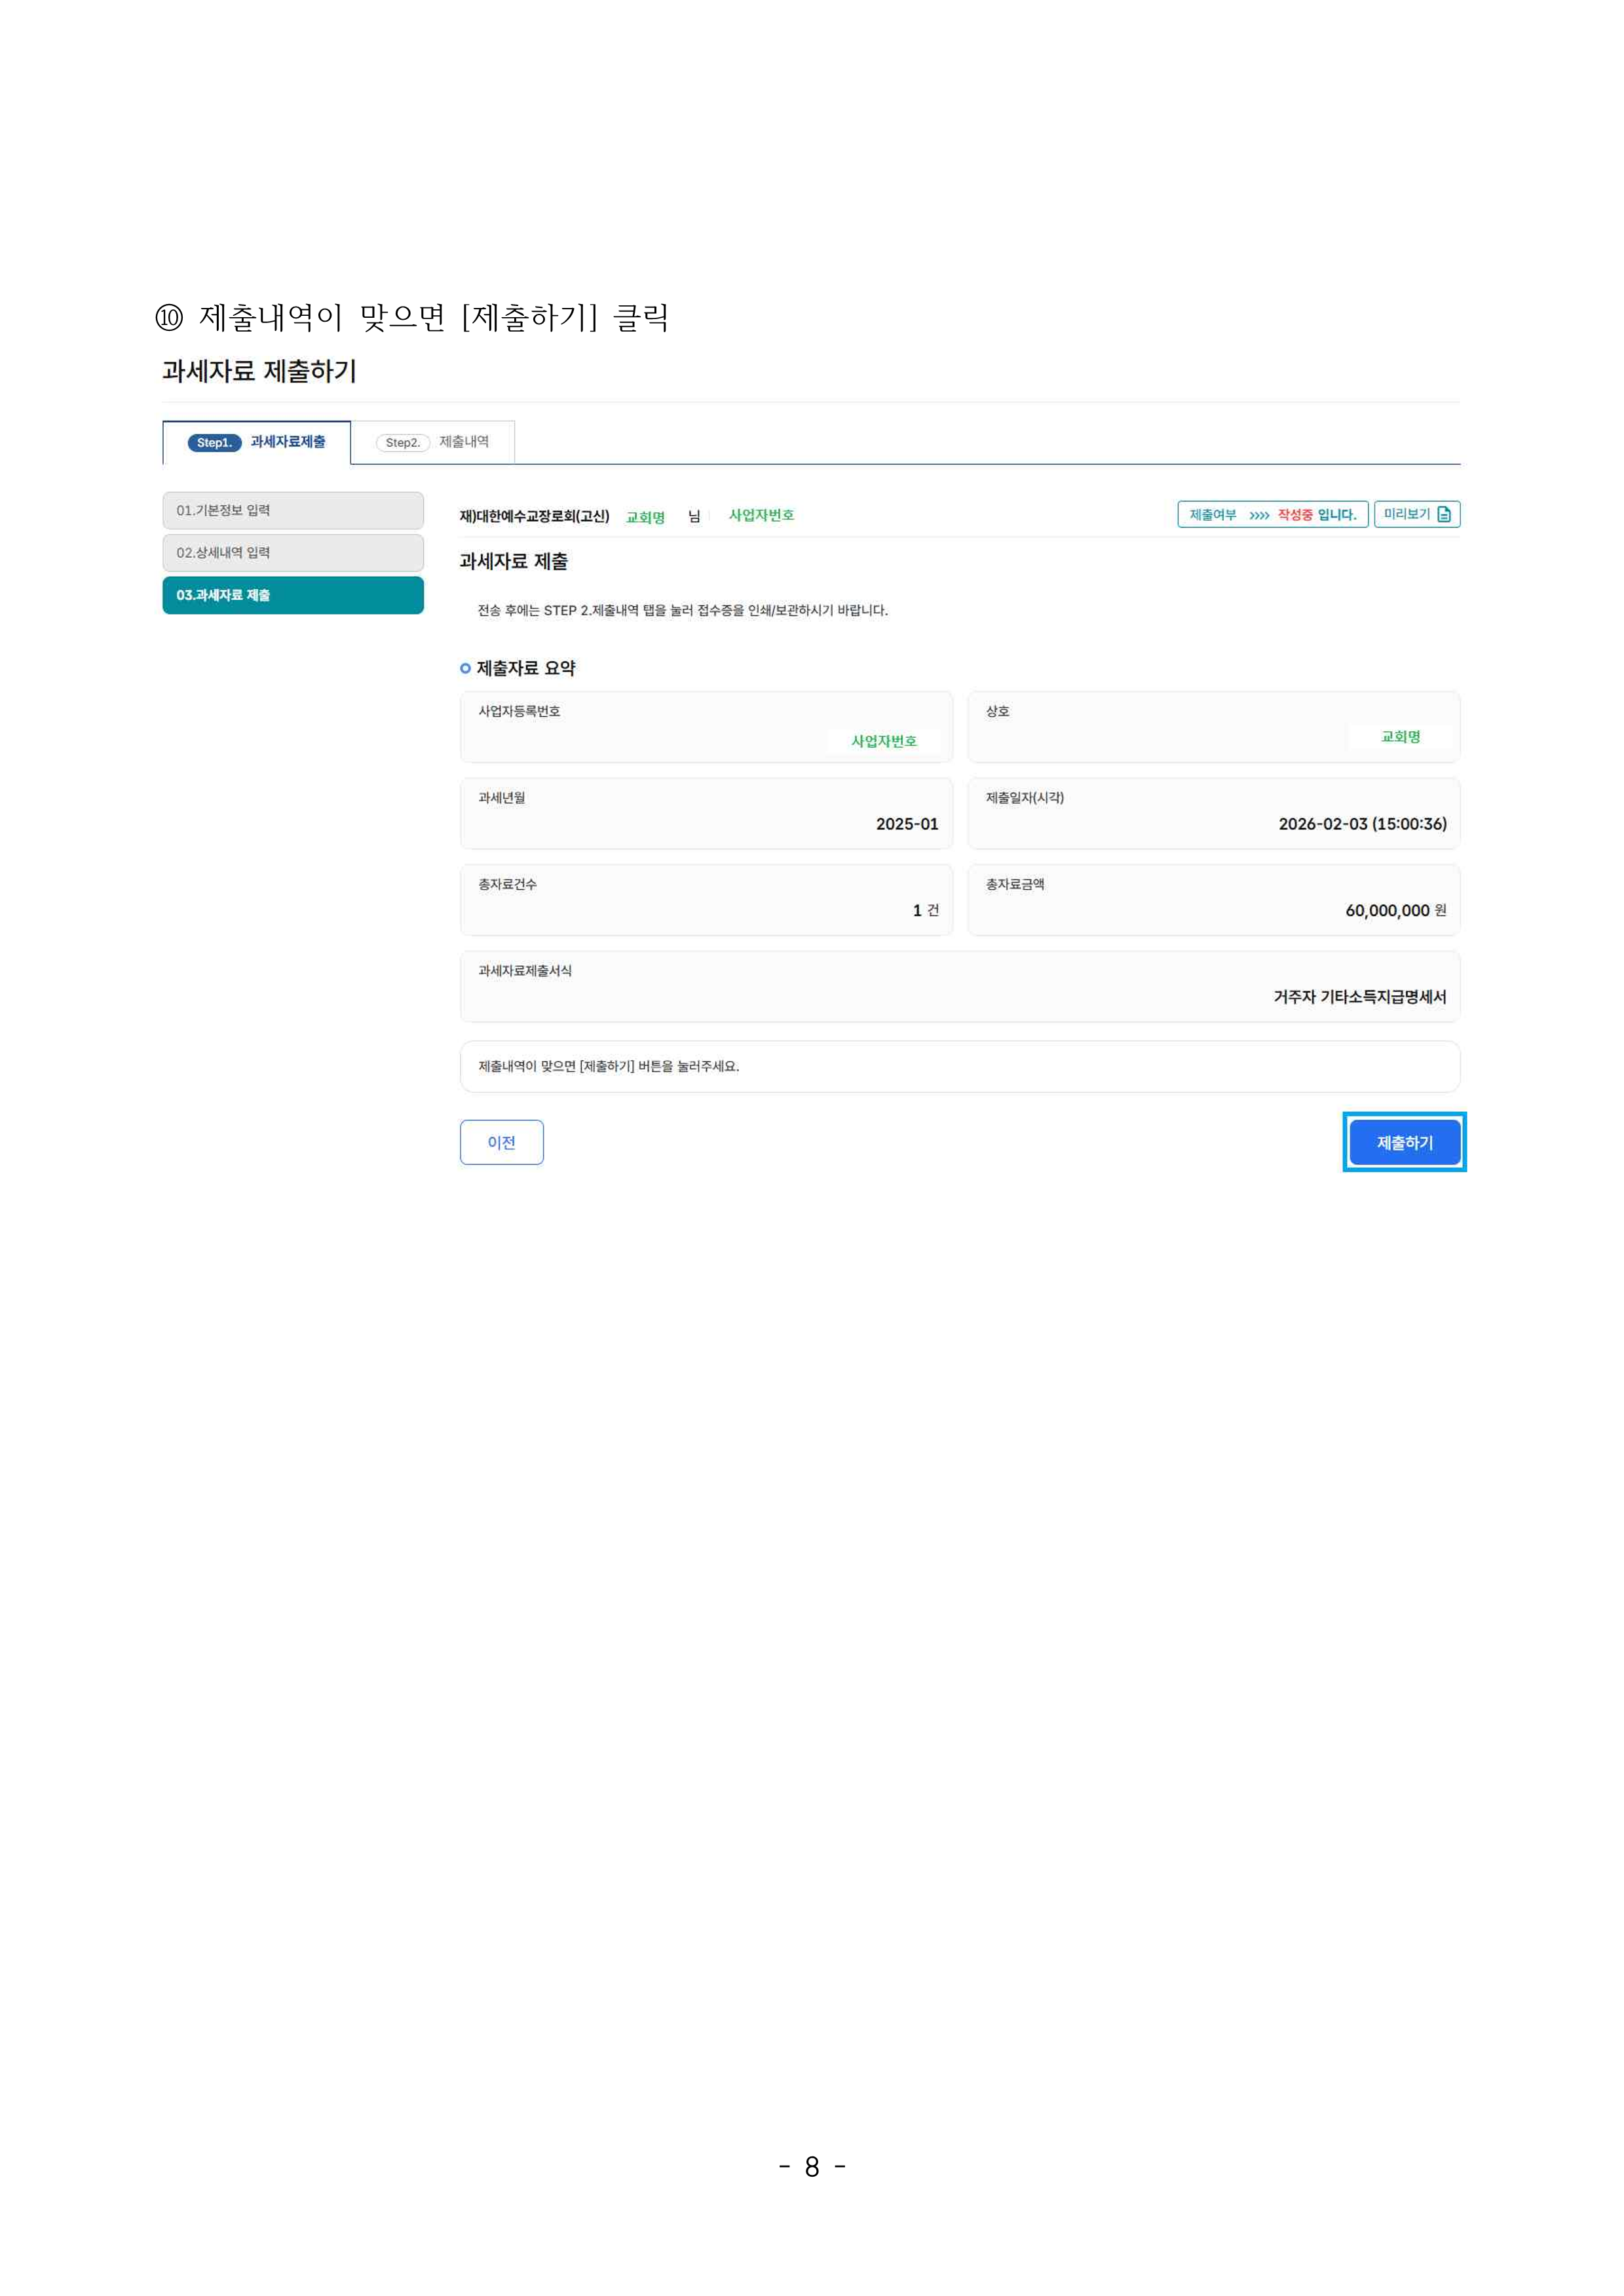Viewport: 1624px width, 2296px height.
Task: Click the 과세자료제출서식 거주자 기타소득지급명세서 row
Action: 959,986
